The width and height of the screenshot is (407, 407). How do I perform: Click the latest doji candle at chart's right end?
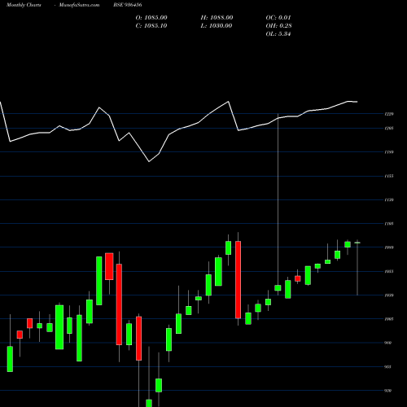coord(357,243)
